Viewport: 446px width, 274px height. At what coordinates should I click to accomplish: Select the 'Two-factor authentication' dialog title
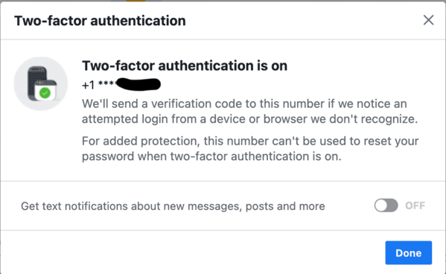(100, 21)
